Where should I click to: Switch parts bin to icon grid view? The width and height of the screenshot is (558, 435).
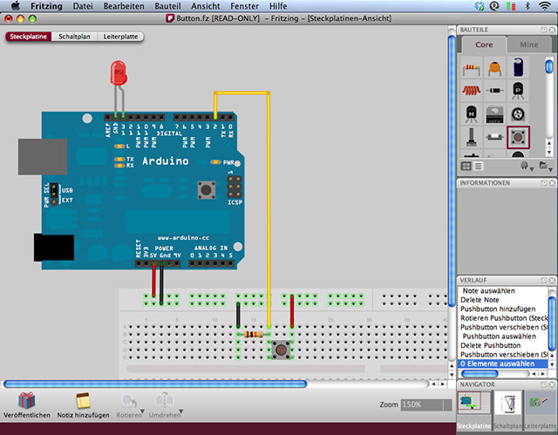point(466,167)
